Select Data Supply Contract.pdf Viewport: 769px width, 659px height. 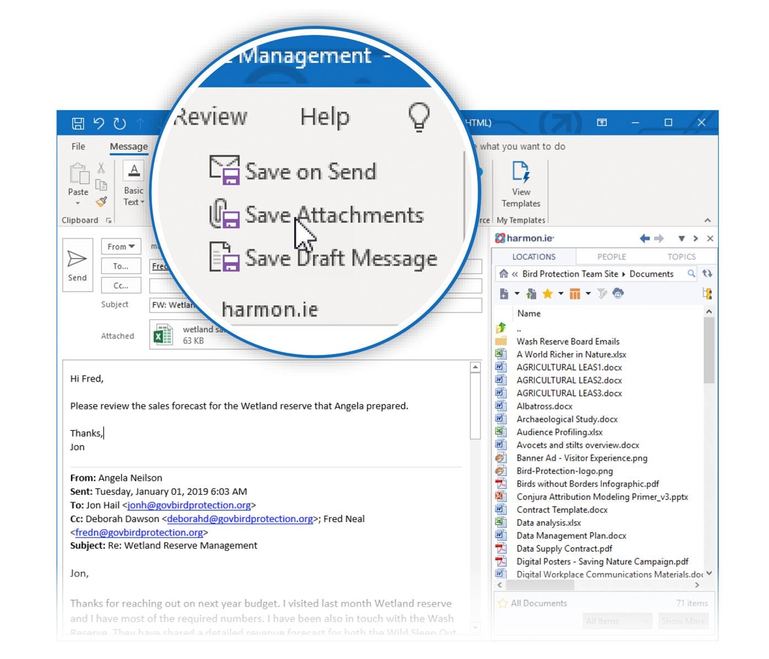click(x=564, y=549)
